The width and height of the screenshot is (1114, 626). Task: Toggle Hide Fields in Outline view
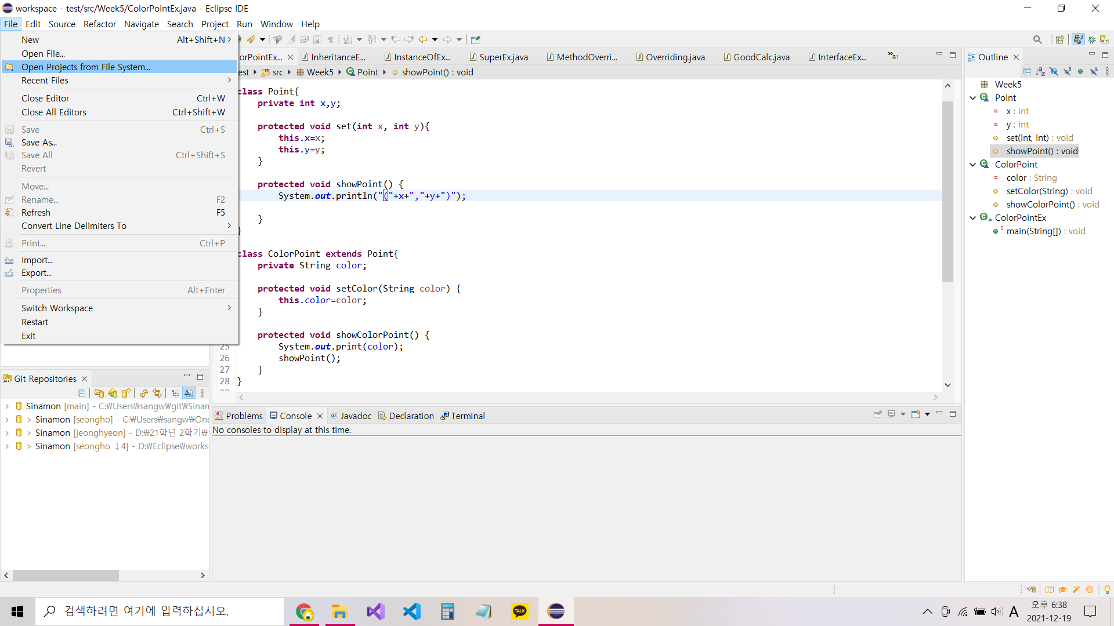(1054, 71)
